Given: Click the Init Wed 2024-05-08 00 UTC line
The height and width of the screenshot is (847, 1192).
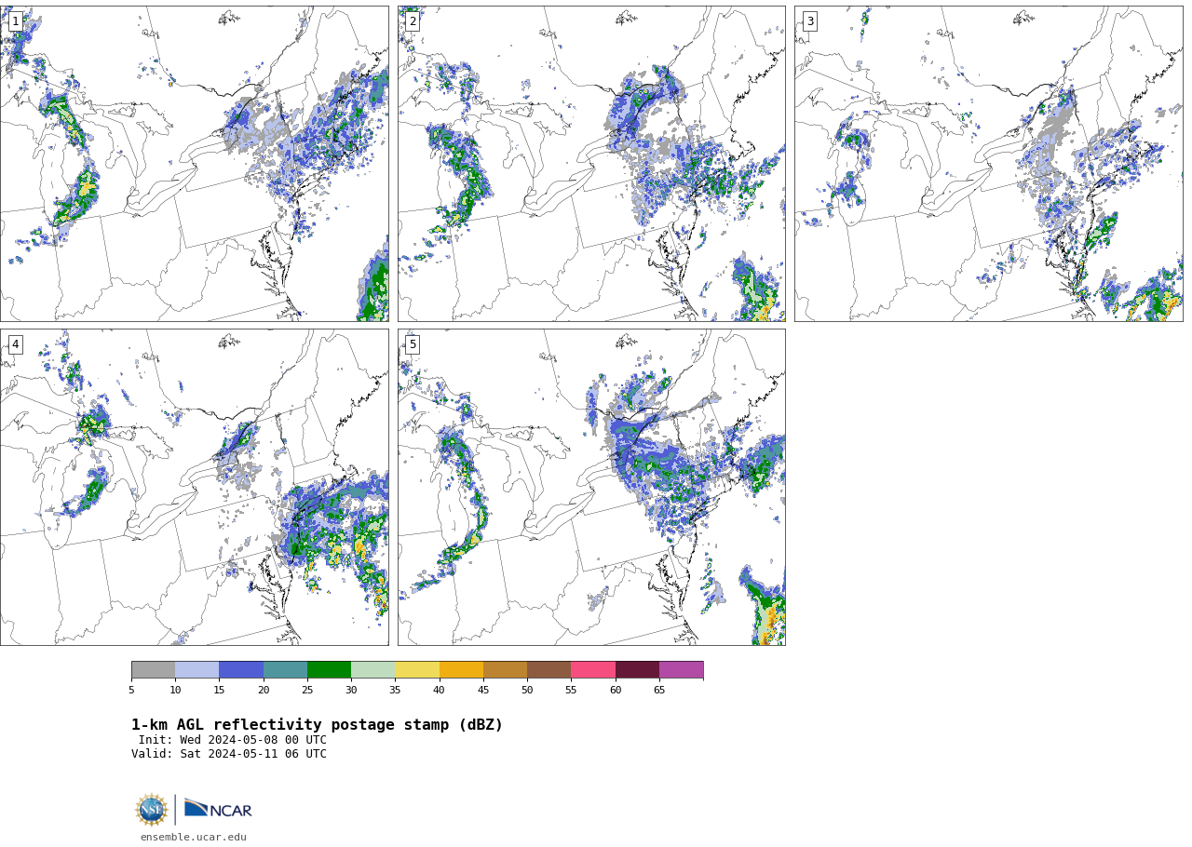Looking at the screenshot, I should tap(233, 740).
